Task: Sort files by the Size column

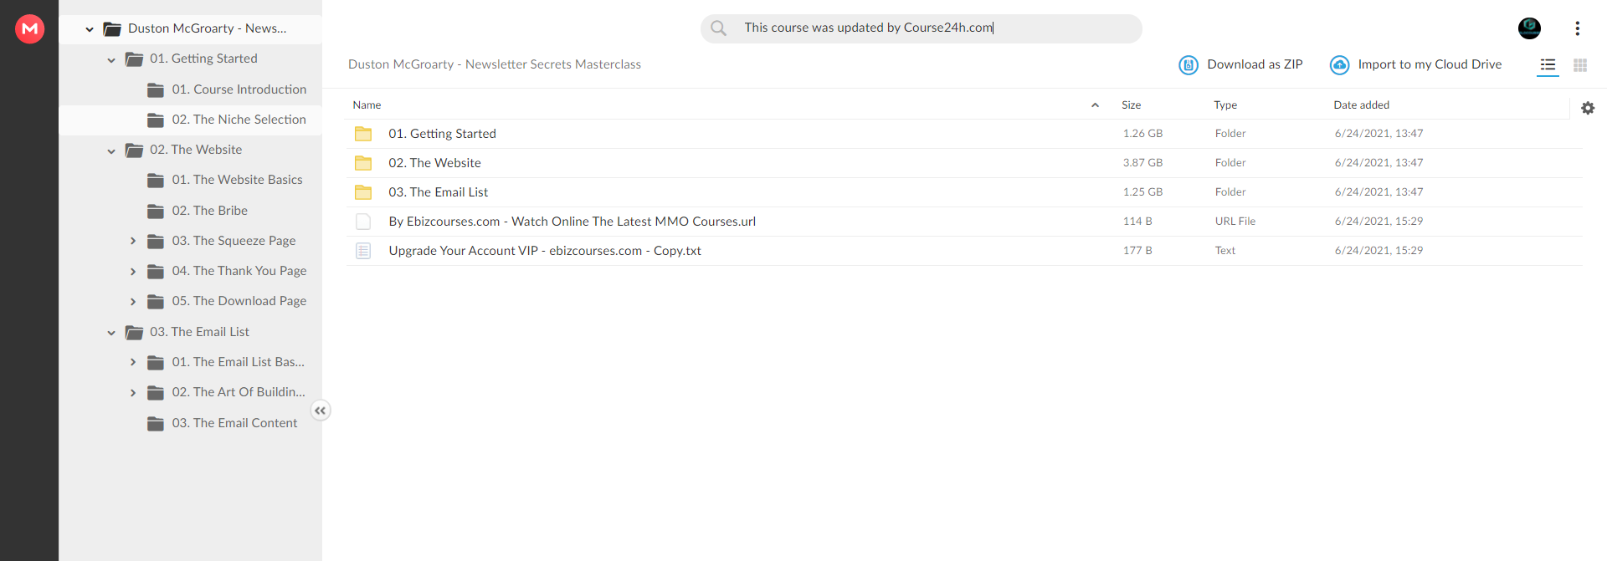Action: pos(1131,105)
